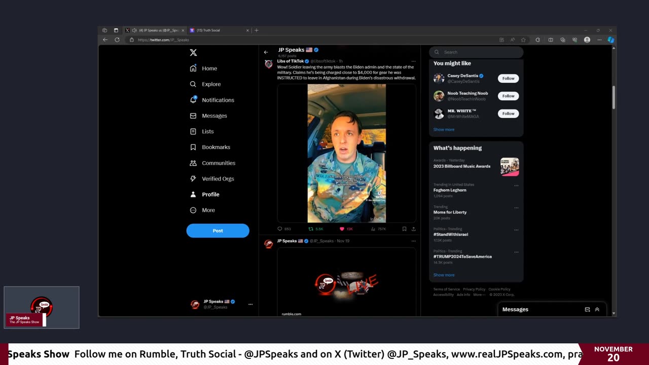
Task: Click 2023 Billboard Music Awards thumbnail image
Action: [510, 167]
